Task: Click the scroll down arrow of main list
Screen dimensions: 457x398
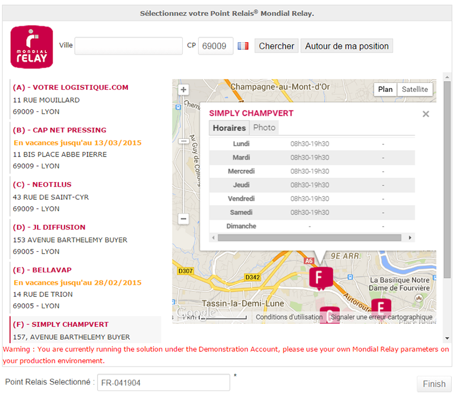Action: tap(447, 338)
